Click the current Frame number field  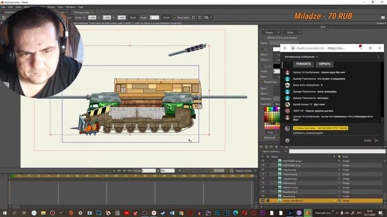[149, 171]
